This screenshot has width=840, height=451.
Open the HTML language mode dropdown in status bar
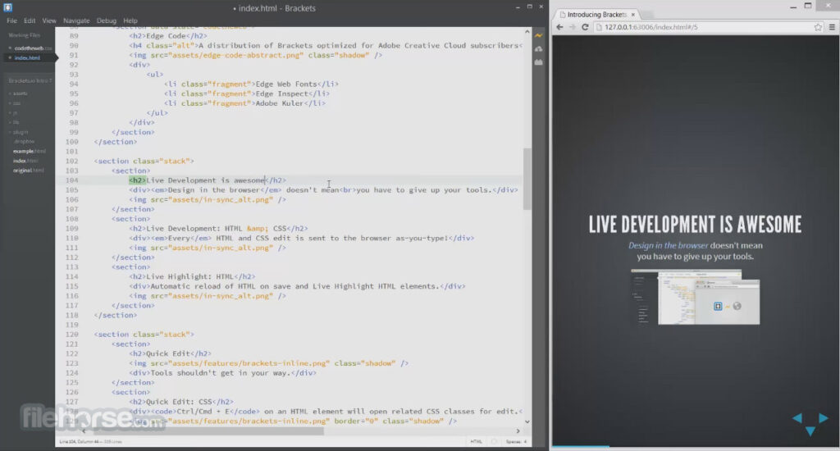coord(477,441)
